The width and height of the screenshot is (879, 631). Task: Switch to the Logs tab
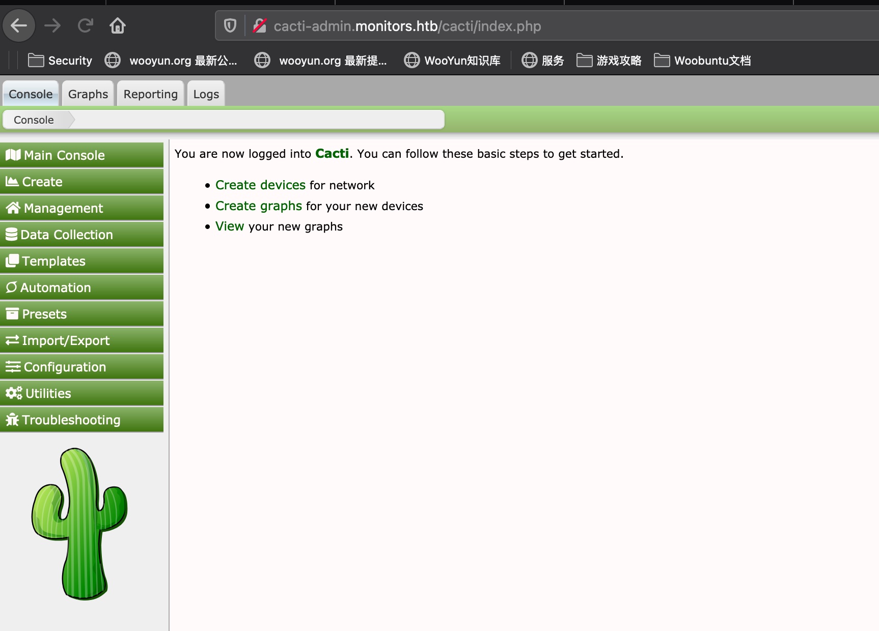(206, 94)
